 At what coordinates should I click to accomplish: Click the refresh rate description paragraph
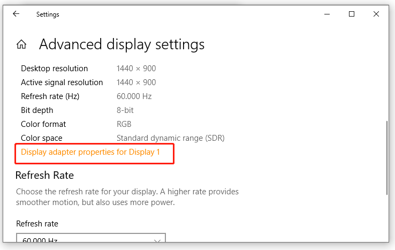pyautogui.click(x=127, y=197)
